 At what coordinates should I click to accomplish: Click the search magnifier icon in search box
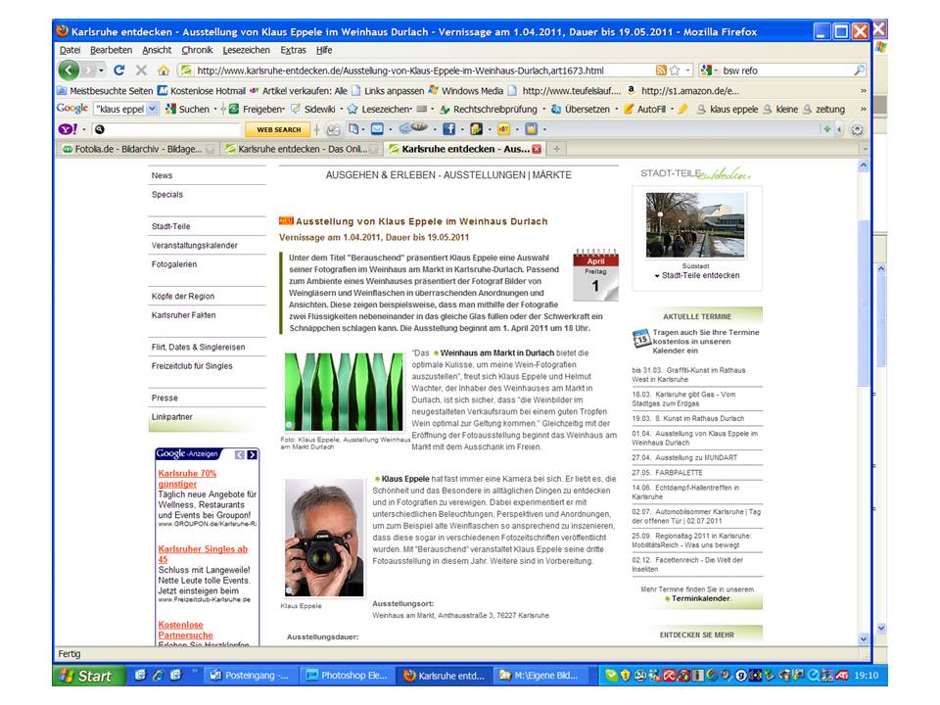click(x=859, y=70)
